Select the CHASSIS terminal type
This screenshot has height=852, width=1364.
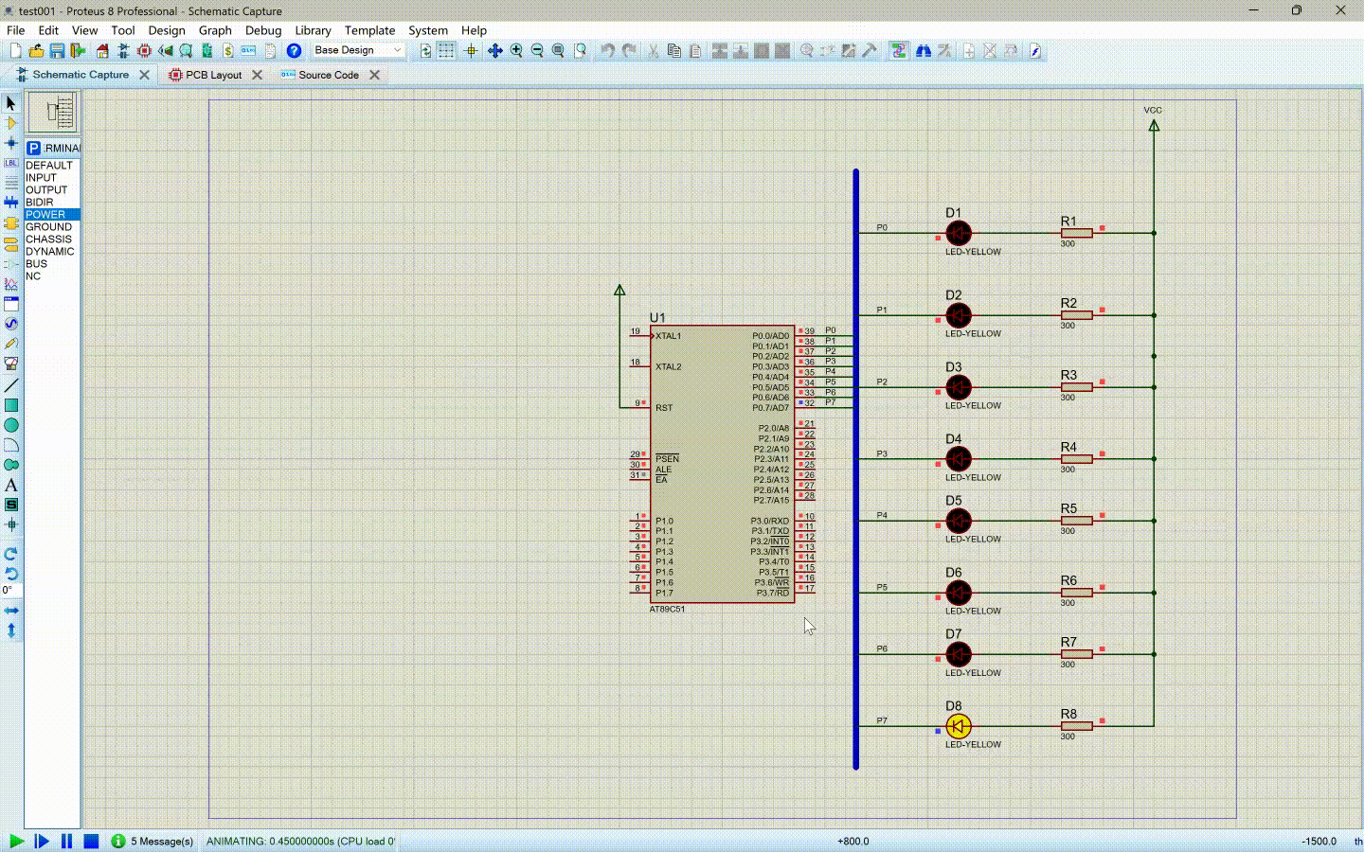(48, 239)
